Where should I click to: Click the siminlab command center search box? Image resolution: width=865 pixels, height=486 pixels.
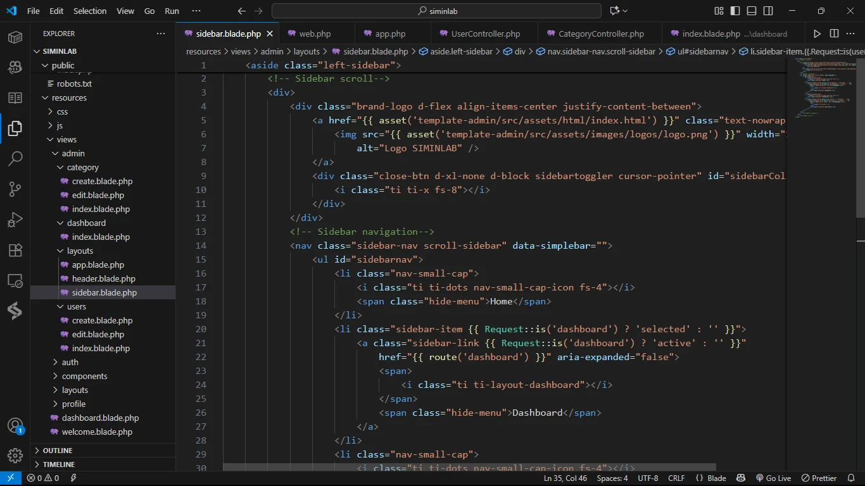436,11
